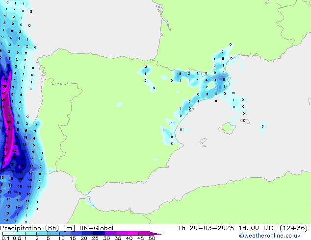Click the Ibiza island outline
The height and width of the screenshot is (240, 311).
pos(203,141)
